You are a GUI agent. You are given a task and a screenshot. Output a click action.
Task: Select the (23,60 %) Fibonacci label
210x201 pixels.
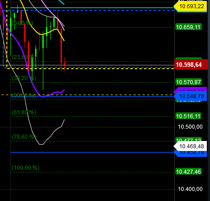[24, 57]
